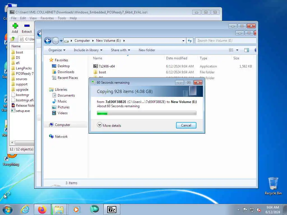
Task: Open Documents library in navigation pane
Action: pyautogui.click(x=63, y=95)
